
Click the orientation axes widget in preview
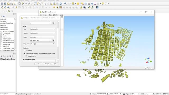[x=148, y=60]
